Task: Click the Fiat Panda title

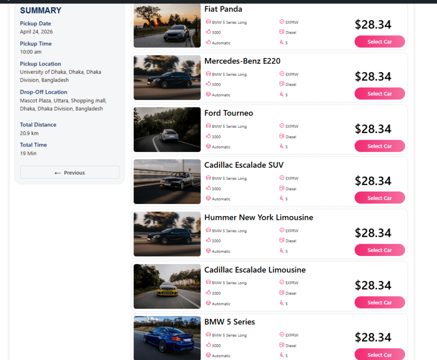Action: tap(223, 9)
